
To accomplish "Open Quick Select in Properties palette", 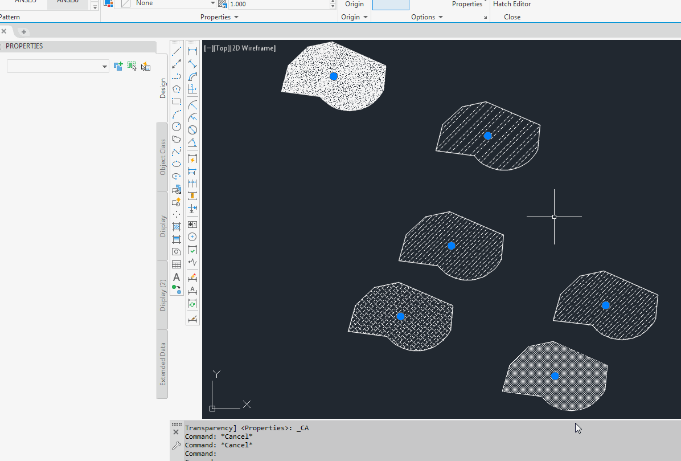I will (x=146, y=67).
